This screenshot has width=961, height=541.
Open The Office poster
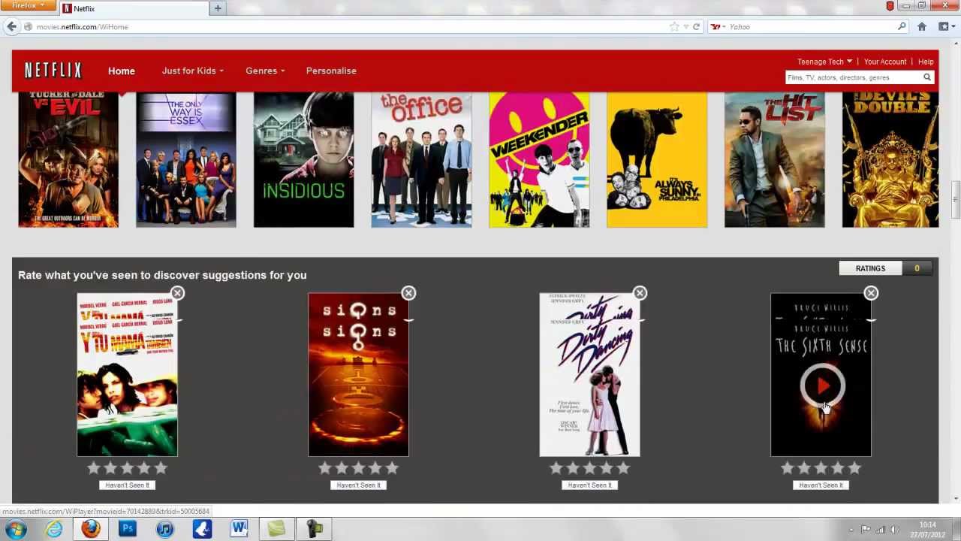pos(421,159)
